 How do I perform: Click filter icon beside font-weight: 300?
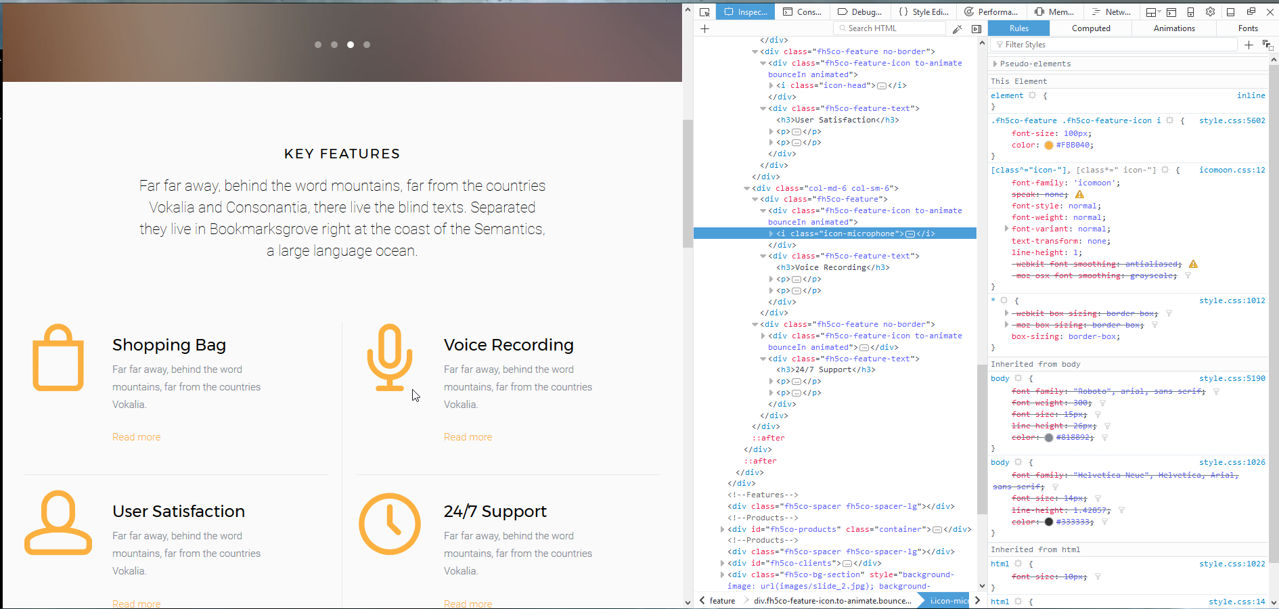[1102, 403]
